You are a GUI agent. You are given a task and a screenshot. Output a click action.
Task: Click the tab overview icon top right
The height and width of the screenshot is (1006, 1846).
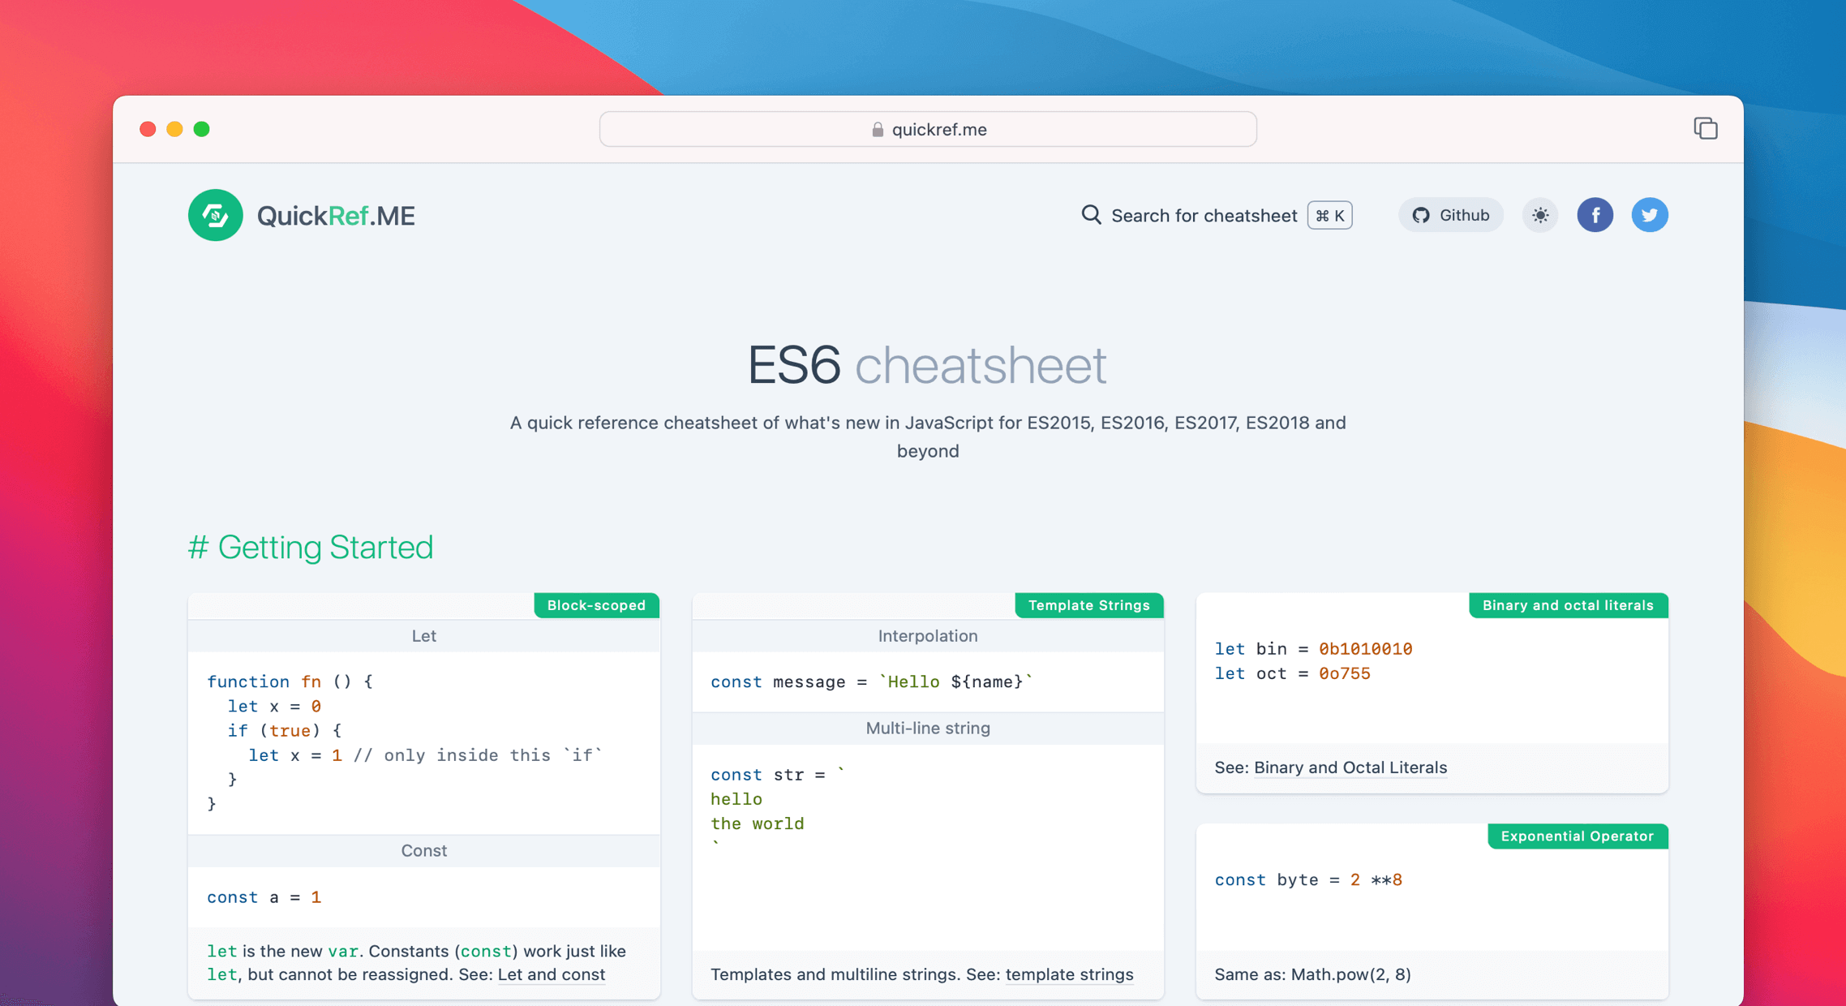(1706, 128)
